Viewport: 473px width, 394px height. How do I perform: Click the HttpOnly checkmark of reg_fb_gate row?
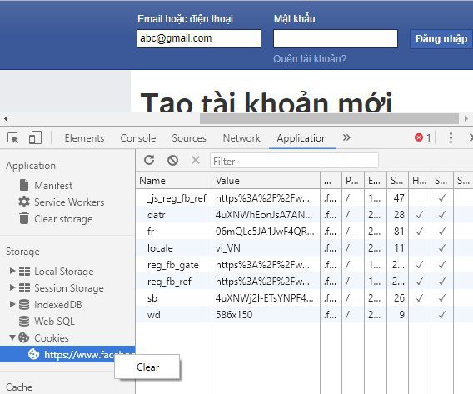click(x=420, y=265)
